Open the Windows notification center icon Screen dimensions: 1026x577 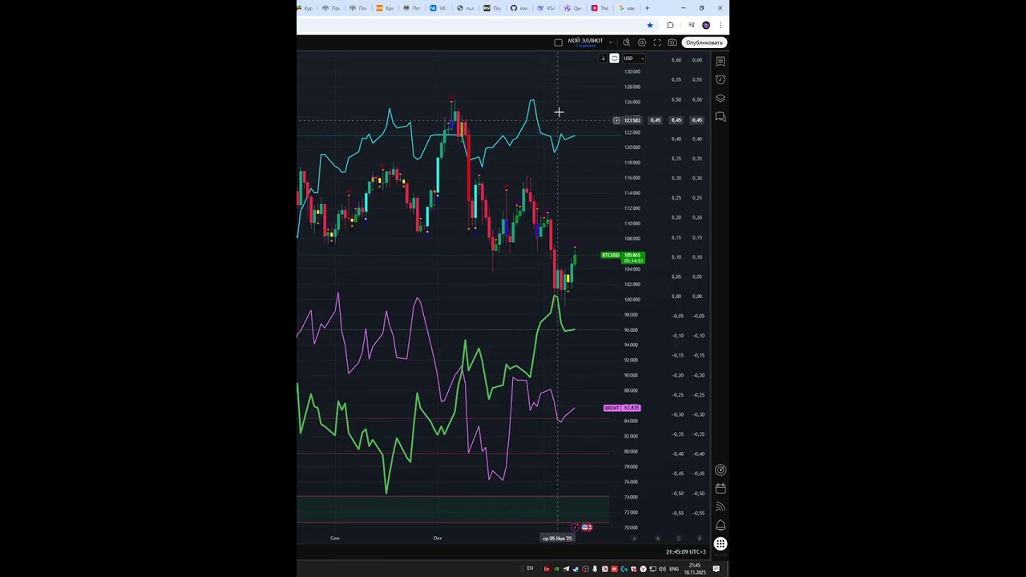(716, 569)
